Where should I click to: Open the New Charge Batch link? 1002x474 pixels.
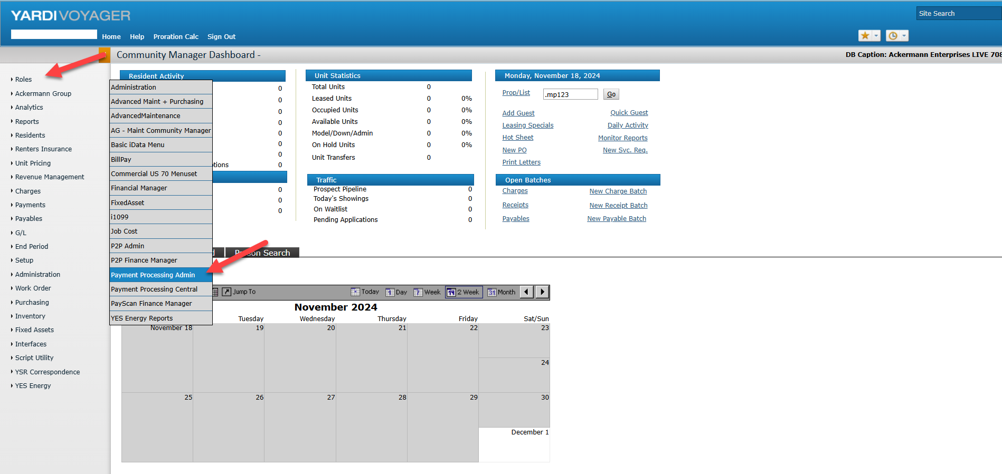(x=618, y=191)
